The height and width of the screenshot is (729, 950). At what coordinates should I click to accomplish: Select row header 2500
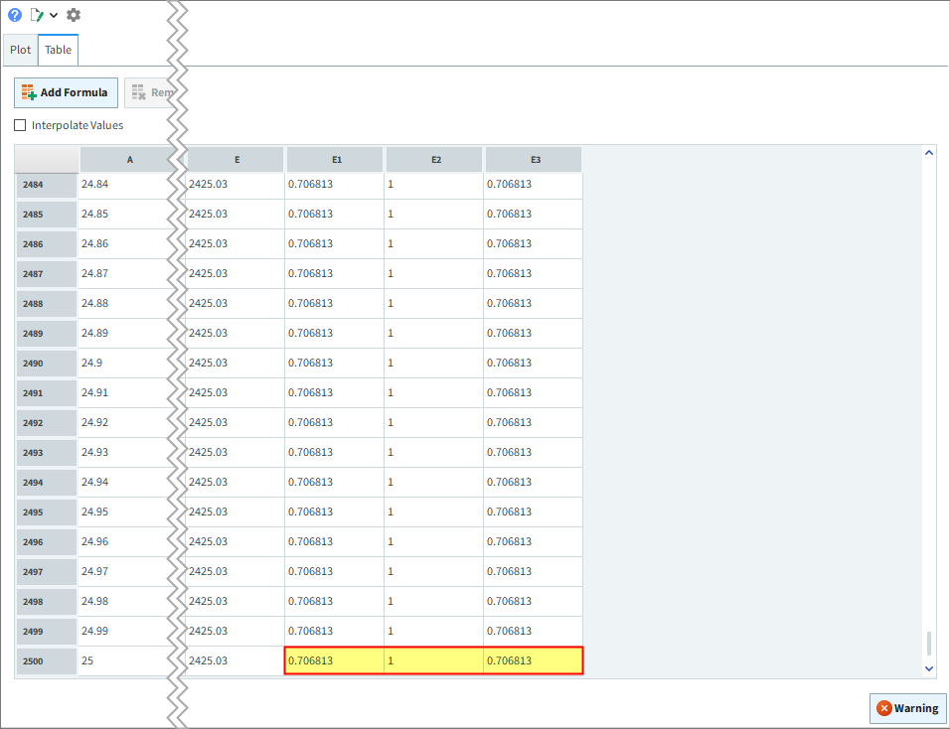point(47,661)
